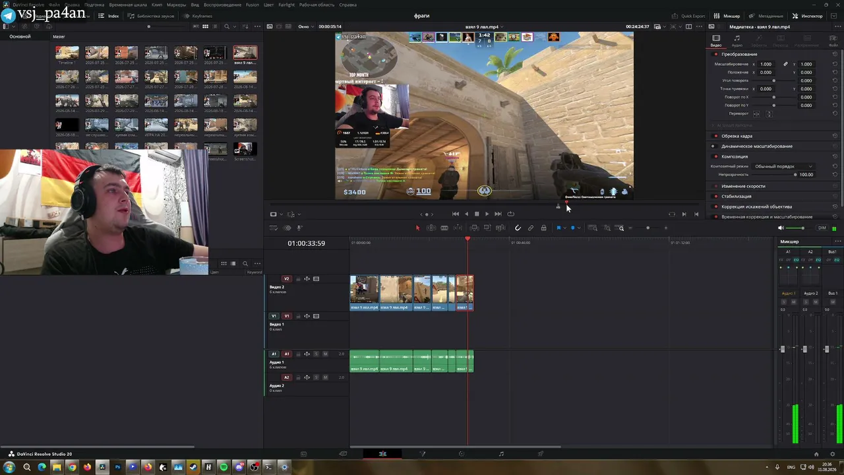
Task: Toggle the Микшер panel button
Action: pos(727,16)
